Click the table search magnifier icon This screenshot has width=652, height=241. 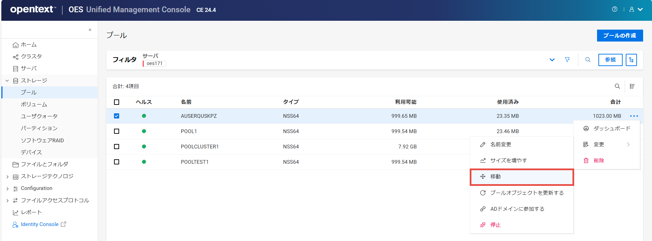coord(617,86)
